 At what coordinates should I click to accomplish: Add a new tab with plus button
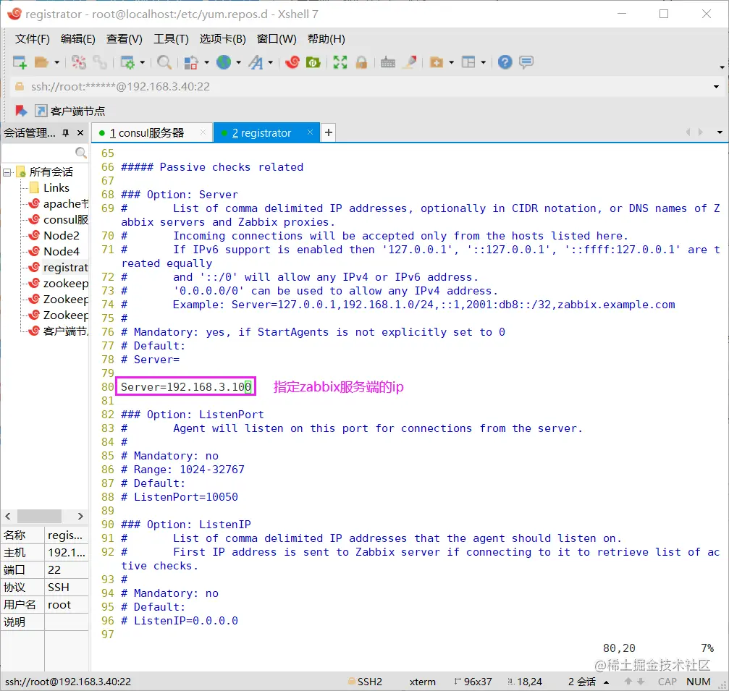[328, 132]
